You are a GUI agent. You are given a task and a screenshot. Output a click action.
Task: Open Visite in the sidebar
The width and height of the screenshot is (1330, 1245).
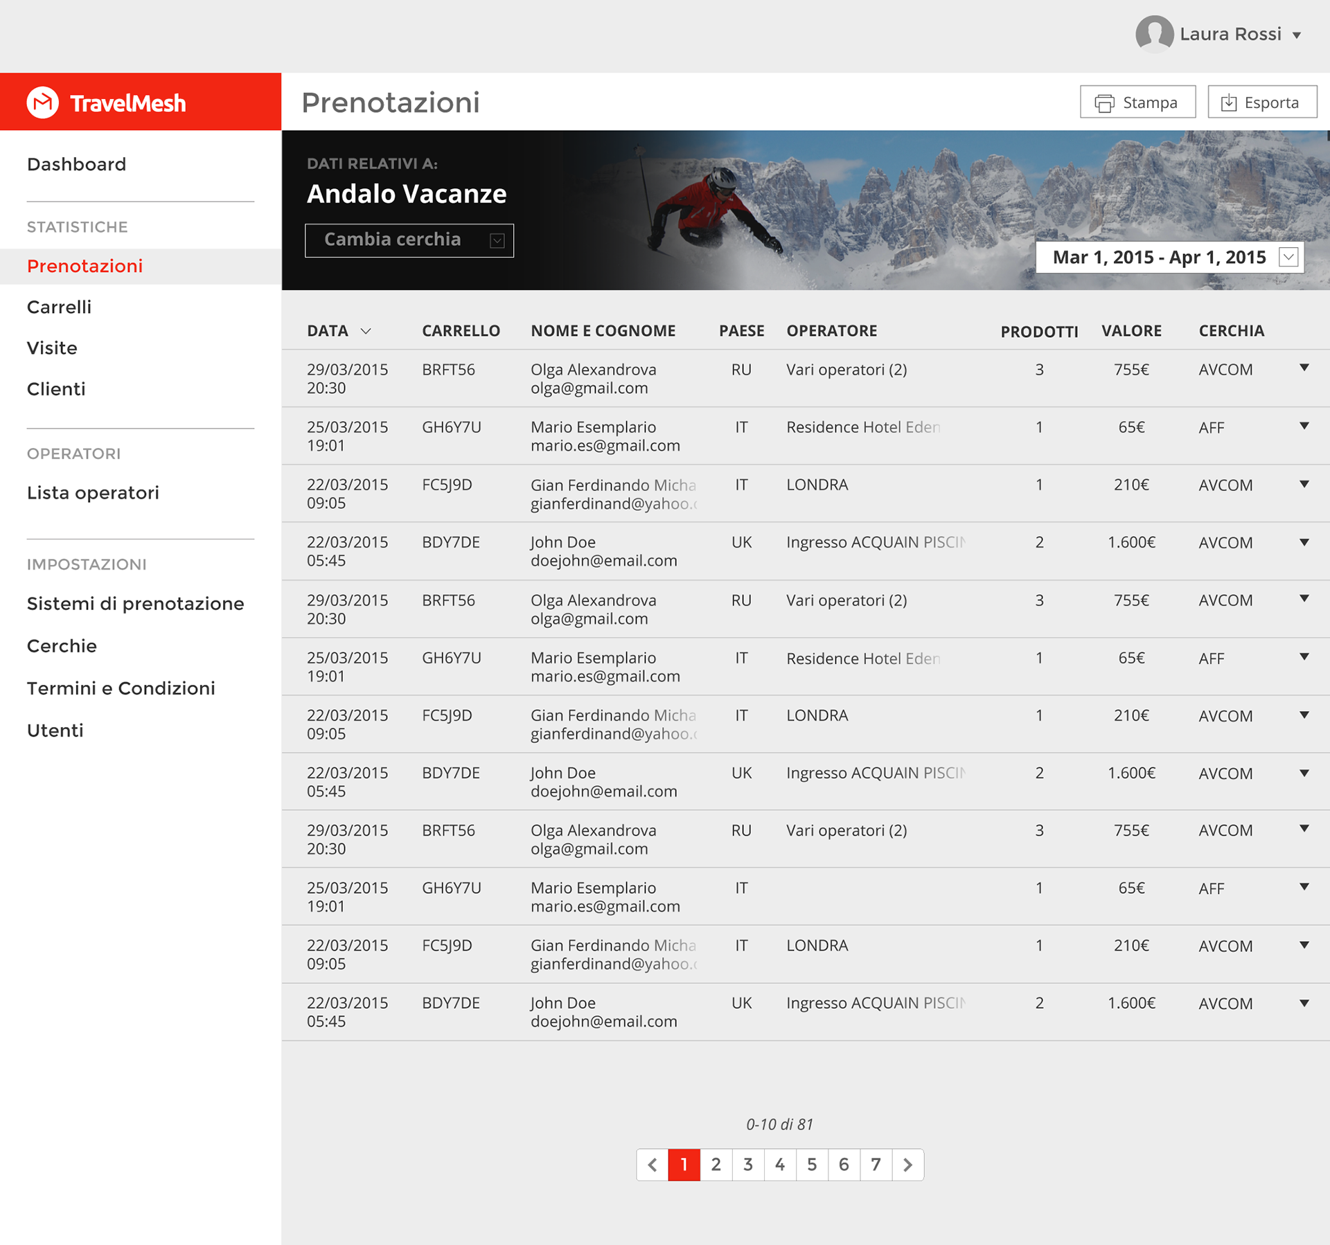tap(52, 348)
